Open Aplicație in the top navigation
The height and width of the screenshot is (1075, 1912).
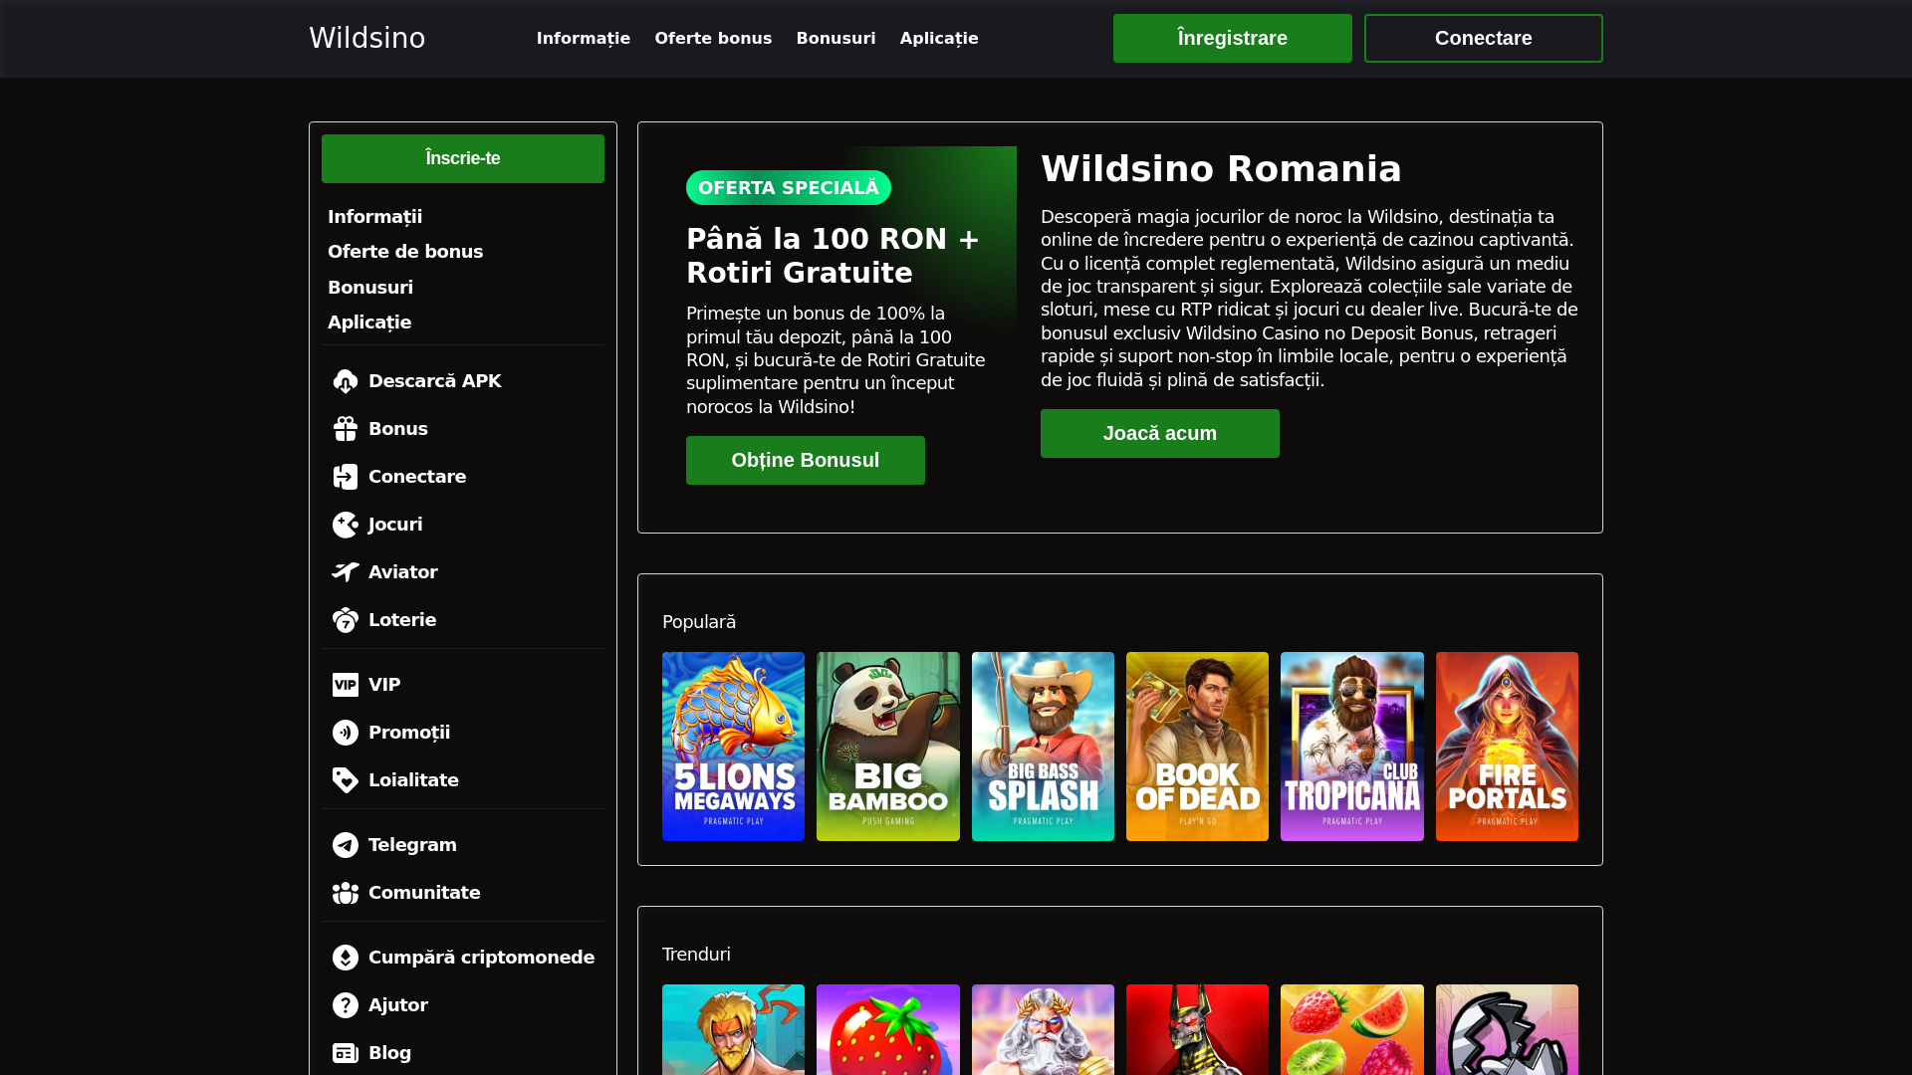tap(939, 38)
